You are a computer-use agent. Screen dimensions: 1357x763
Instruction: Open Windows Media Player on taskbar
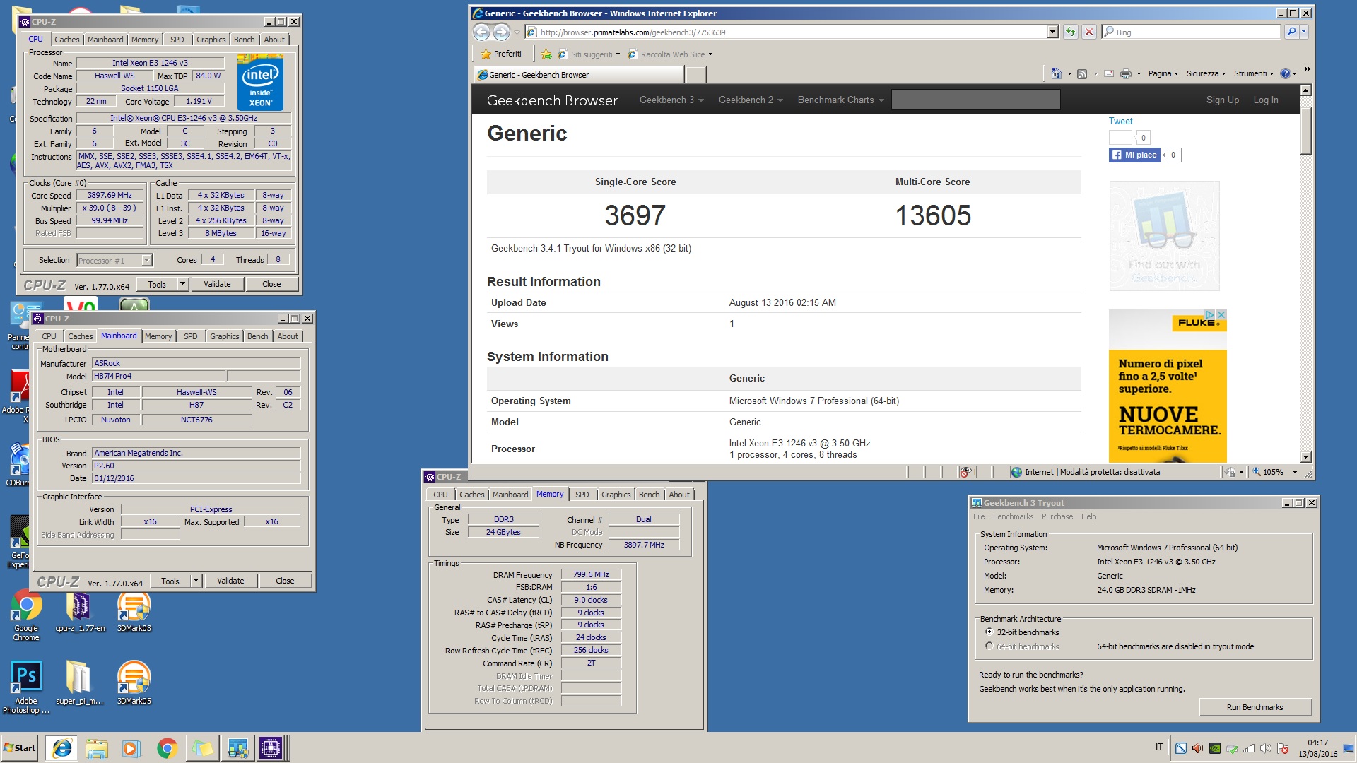pos(131,748)
